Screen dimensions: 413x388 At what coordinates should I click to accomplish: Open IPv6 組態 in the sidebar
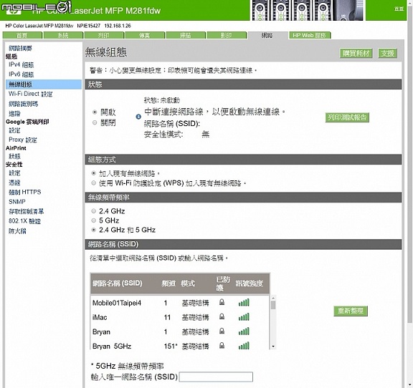pos(21,74)
